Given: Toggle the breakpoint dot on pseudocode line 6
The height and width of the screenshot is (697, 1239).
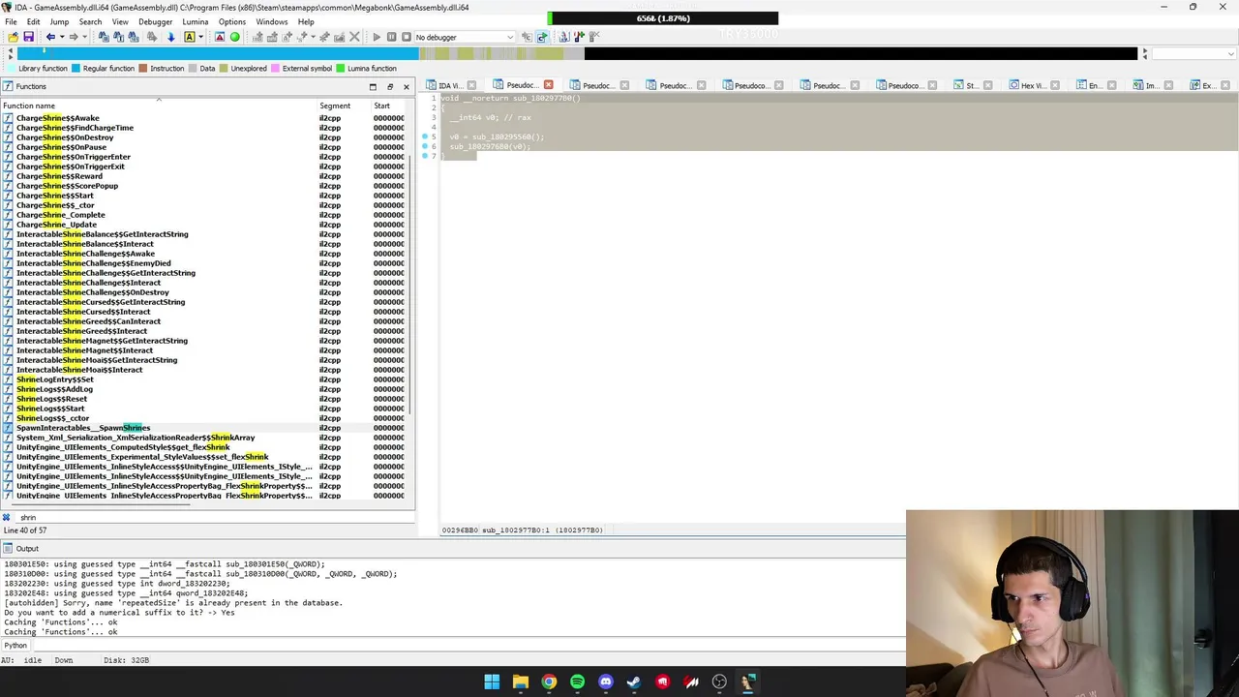Looking at the screenshot, I should (425, 147).
